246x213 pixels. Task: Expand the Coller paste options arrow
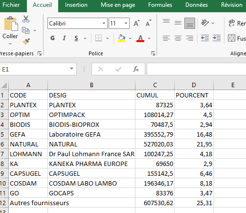pyautogui.click(x=10, y=44)
